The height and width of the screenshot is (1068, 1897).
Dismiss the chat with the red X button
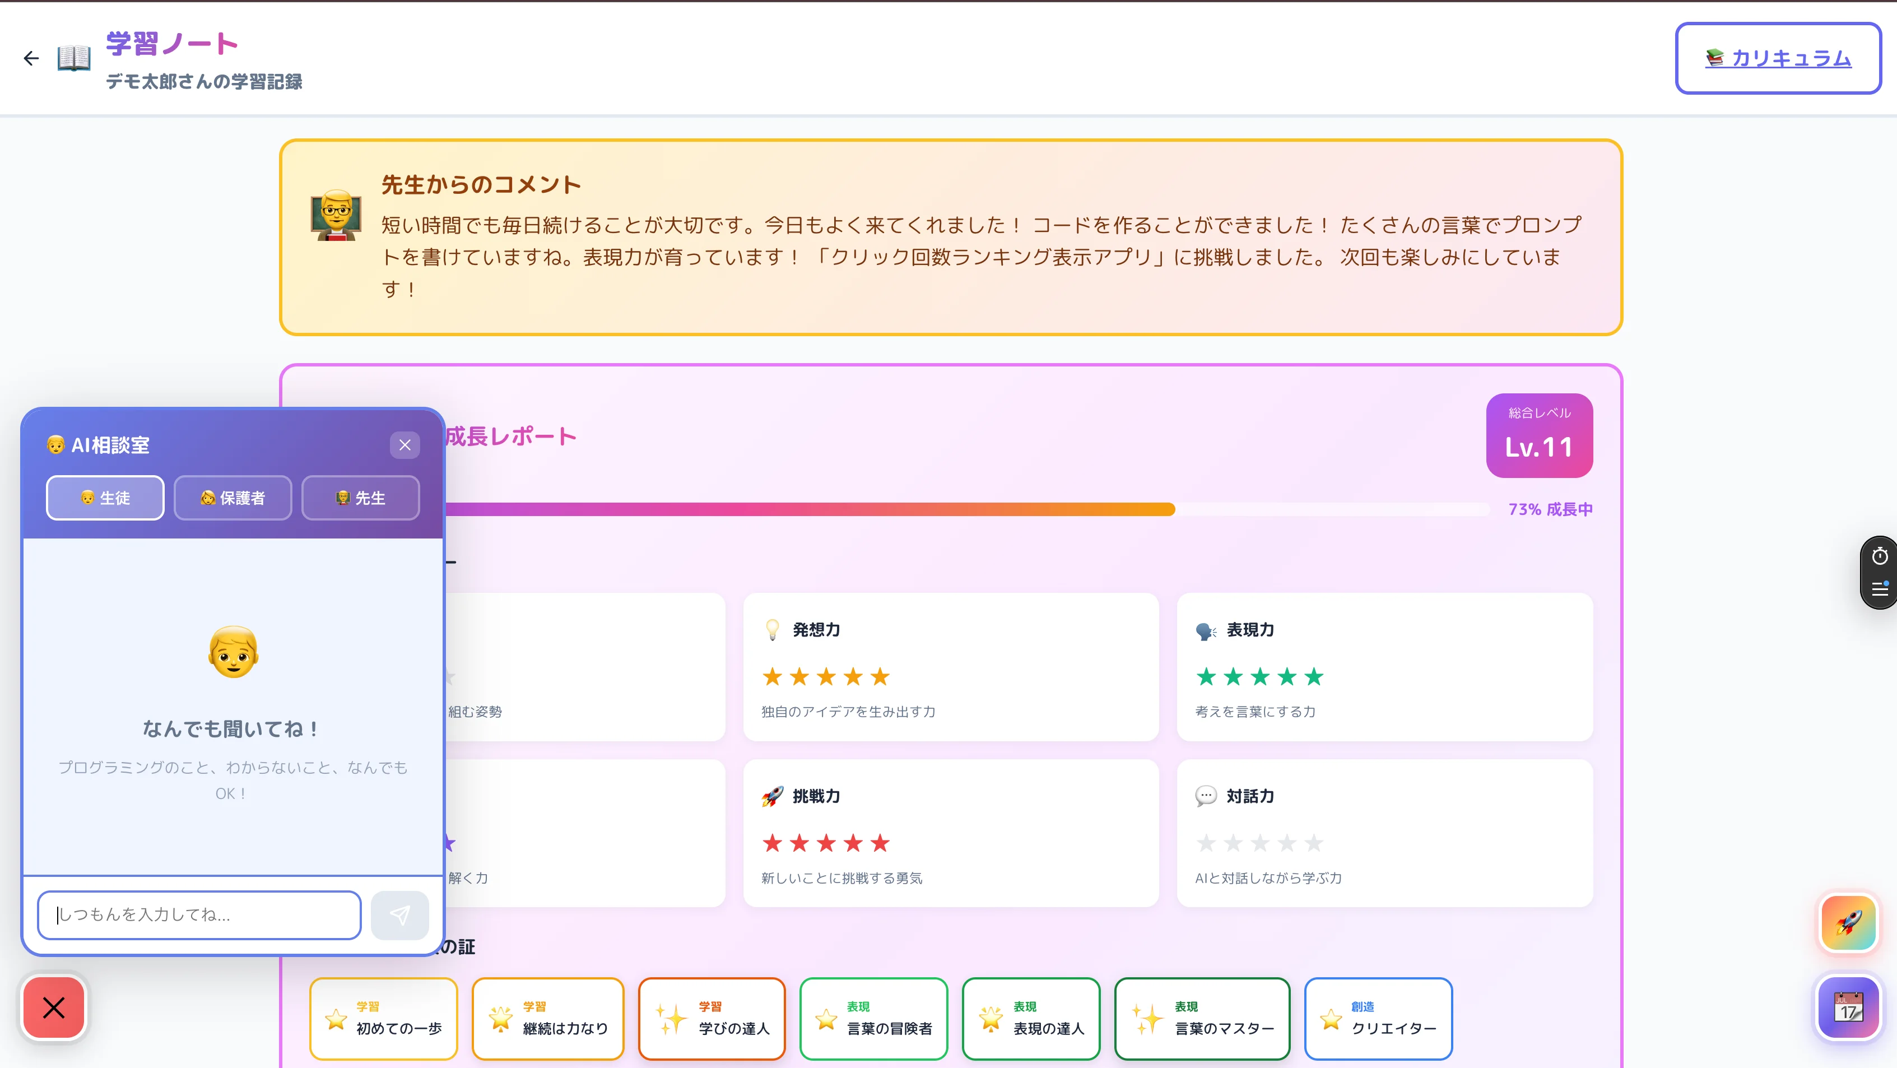(53, 1009)
